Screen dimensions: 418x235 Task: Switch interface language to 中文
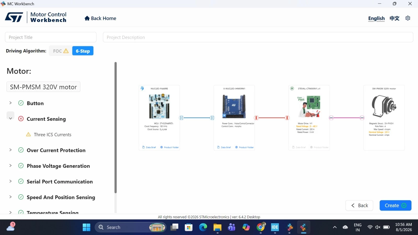tap(394, 18)
